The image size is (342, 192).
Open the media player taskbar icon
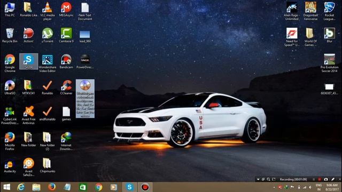(x=114, y=187)
